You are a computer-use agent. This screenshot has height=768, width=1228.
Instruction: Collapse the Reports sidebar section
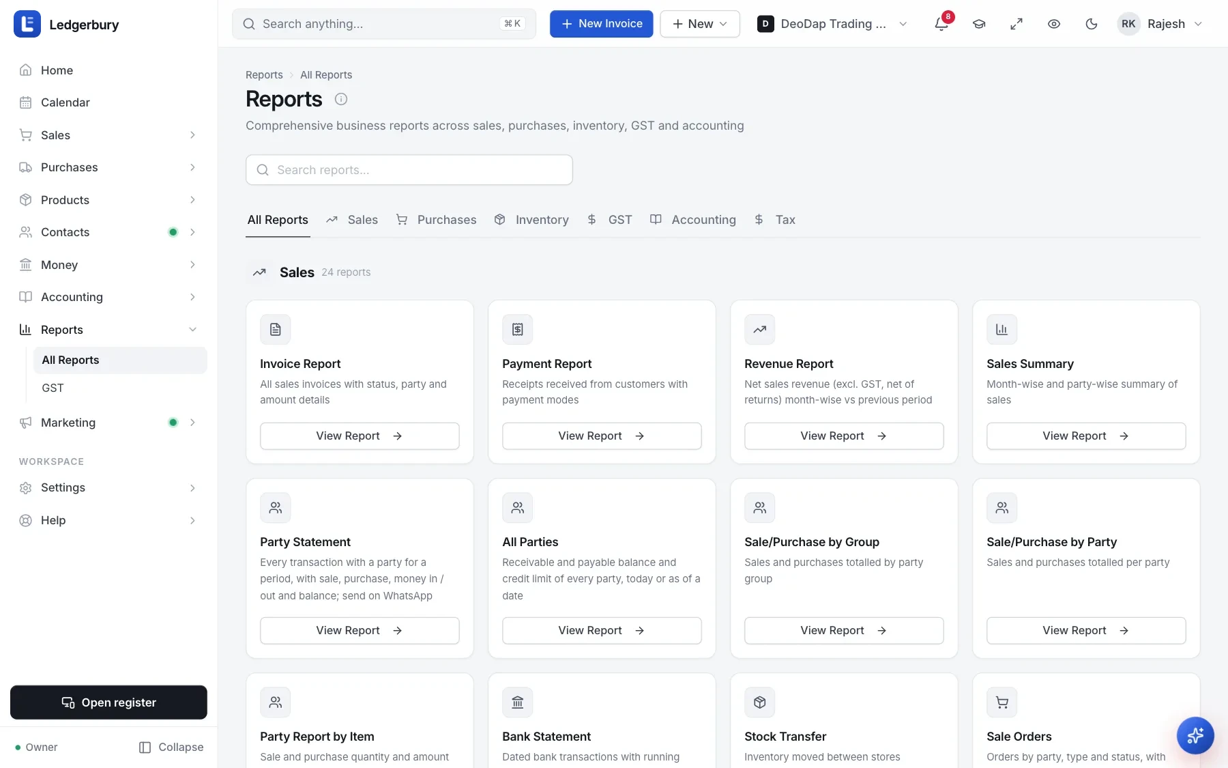pyautogui.click(x=109, y=330)
